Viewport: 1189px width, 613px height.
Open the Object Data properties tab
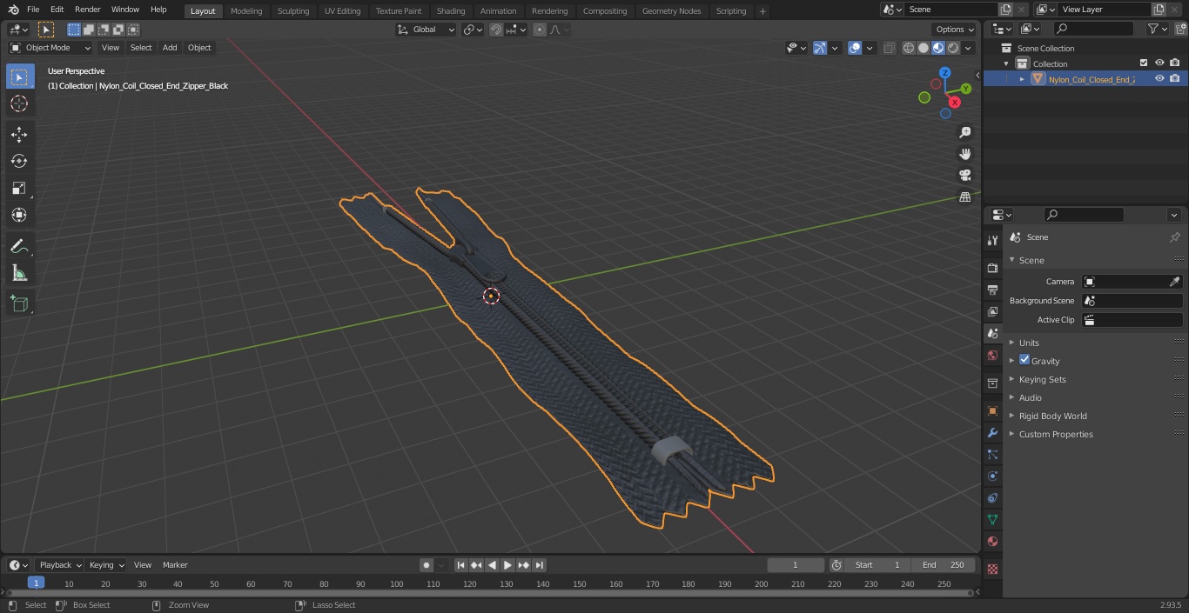(992, 519)
